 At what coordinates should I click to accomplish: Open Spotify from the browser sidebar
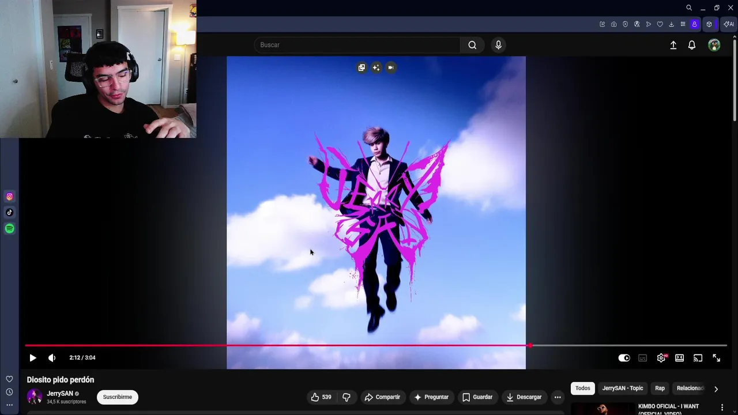9,228
